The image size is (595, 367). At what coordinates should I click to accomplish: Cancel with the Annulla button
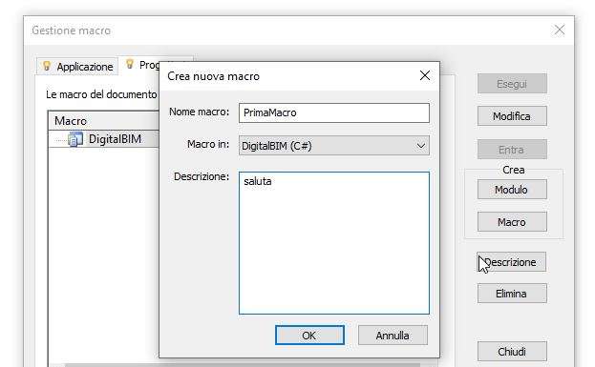pos(393,336)
